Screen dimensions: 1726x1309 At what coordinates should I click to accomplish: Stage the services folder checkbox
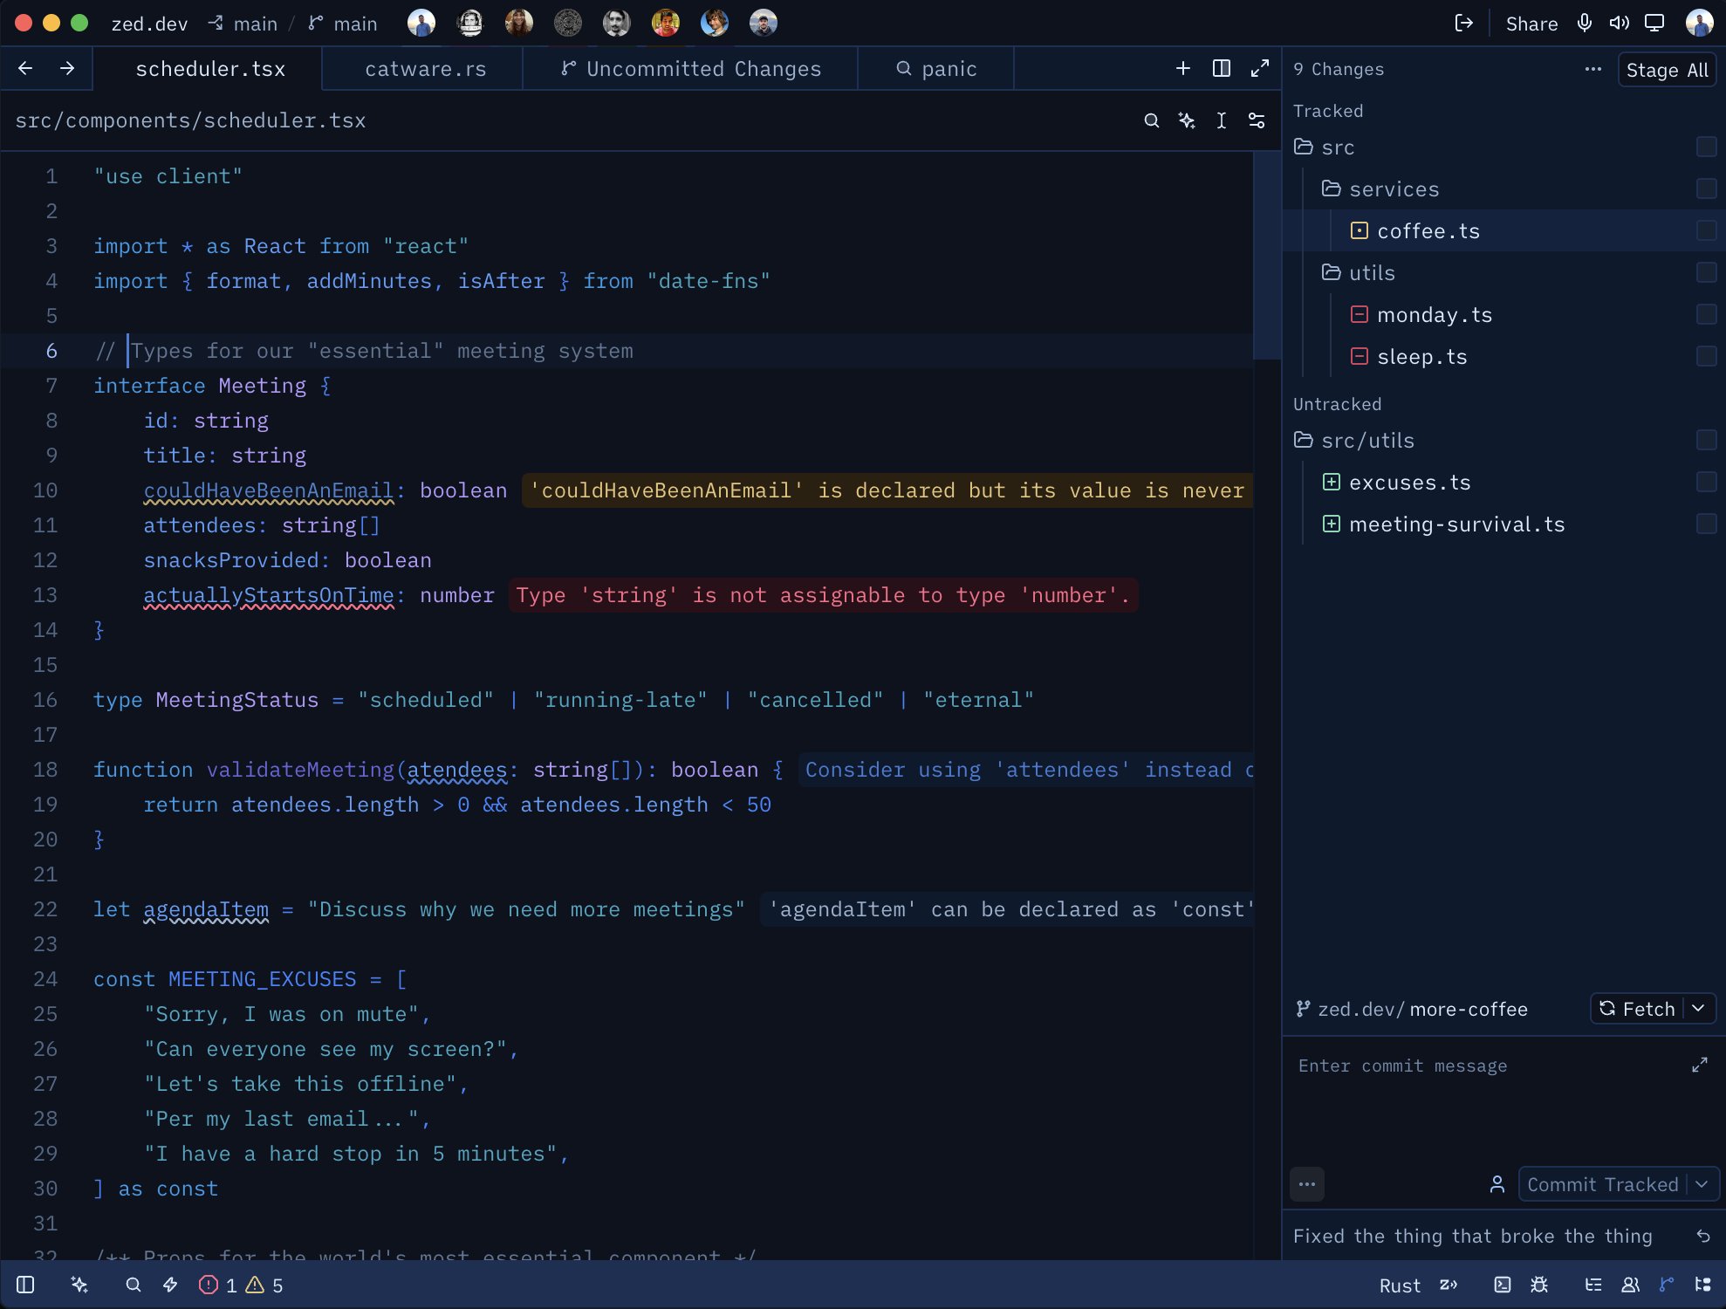point(1707,188)
